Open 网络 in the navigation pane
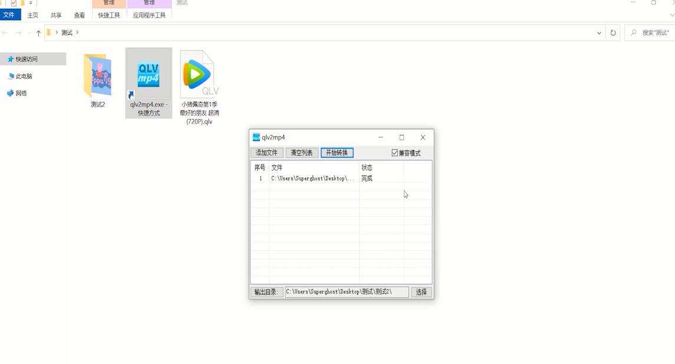 (x=21, y=93)
